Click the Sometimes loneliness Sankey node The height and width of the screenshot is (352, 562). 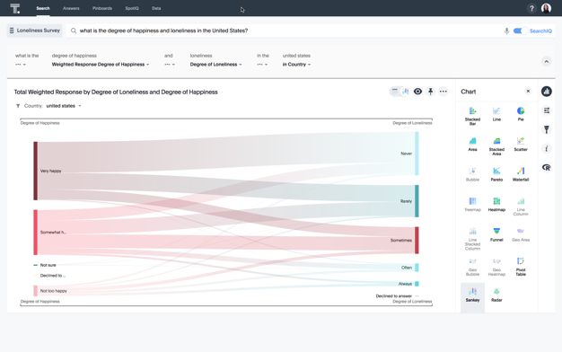click(417, 240)
